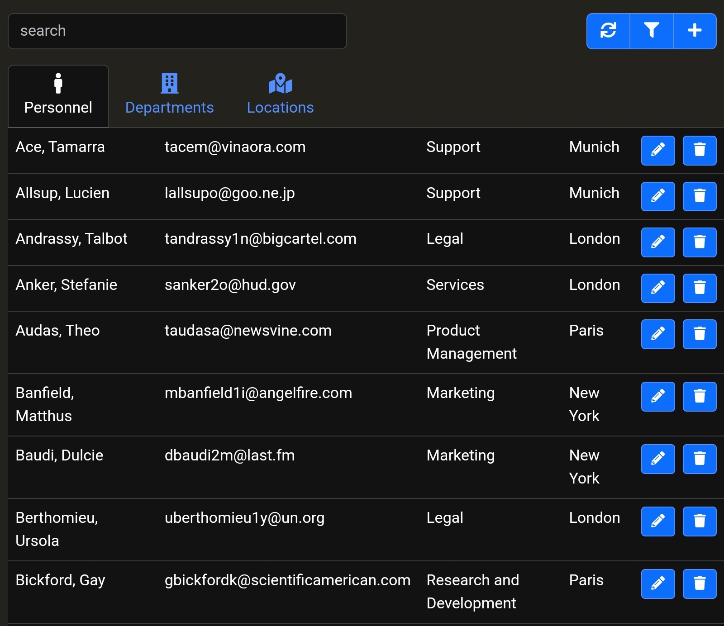Open the filter funnel button
724x626 pixels.
(x=651, y=31)
